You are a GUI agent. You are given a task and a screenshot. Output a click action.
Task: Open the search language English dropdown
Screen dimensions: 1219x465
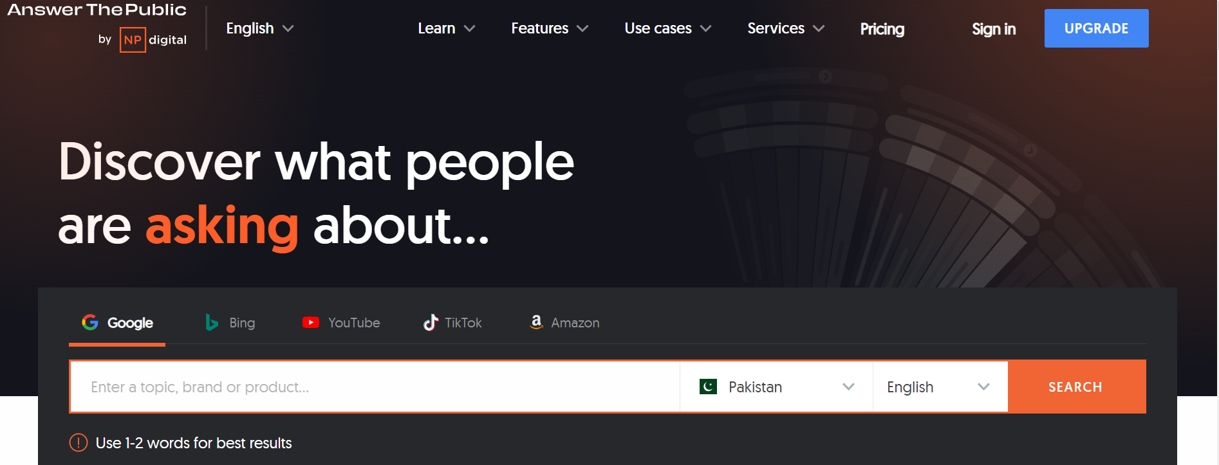[940, 387]
